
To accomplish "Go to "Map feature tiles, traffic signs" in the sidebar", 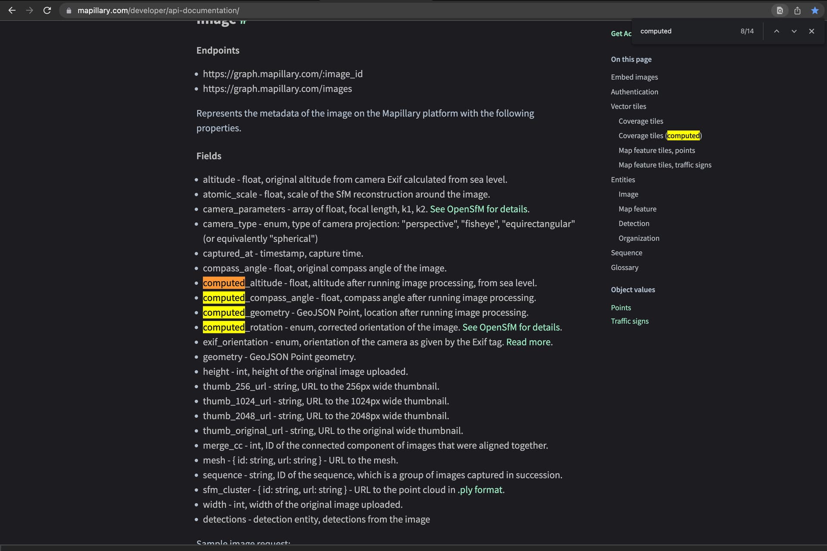I will click(x=665, y=165).
